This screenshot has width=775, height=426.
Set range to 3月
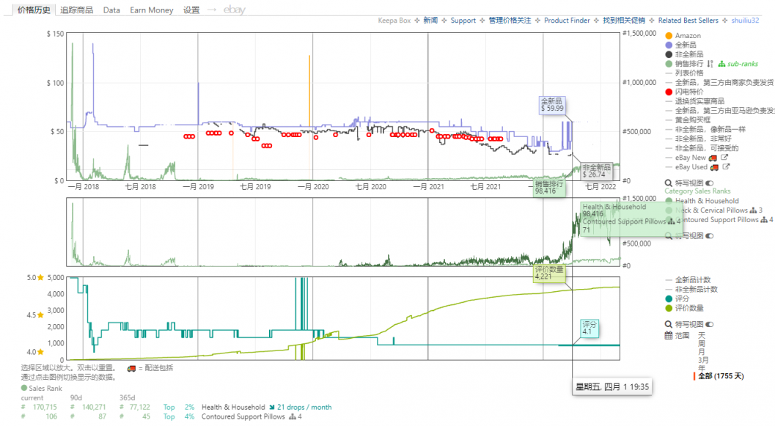click(x=704, y=360)
